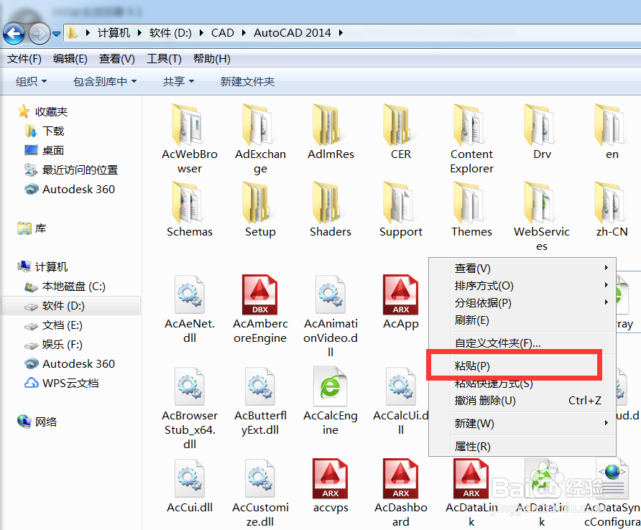Select the AcCui.dll file

pos(189,485)
